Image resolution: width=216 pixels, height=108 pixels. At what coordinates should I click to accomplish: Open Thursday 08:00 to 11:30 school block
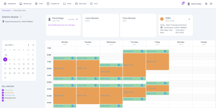coord(134,65)
